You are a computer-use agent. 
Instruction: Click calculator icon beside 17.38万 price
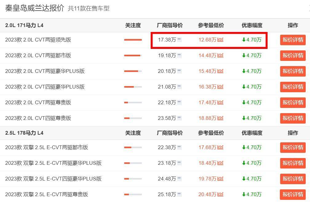click(179, 40)
